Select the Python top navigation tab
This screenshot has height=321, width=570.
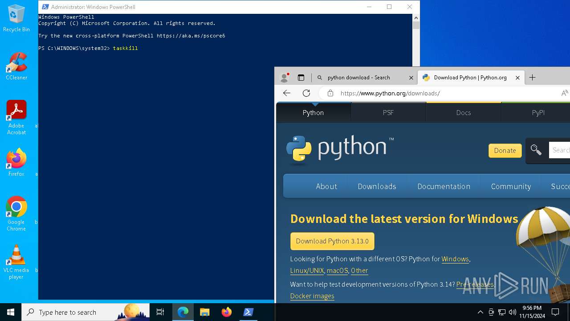[x=313, y=112]
